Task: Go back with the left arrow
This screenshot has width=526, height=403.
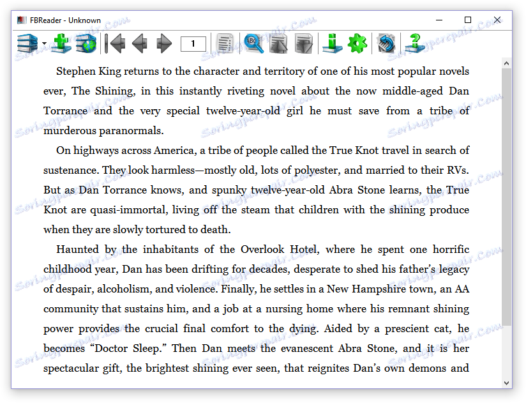Action: 140,43
